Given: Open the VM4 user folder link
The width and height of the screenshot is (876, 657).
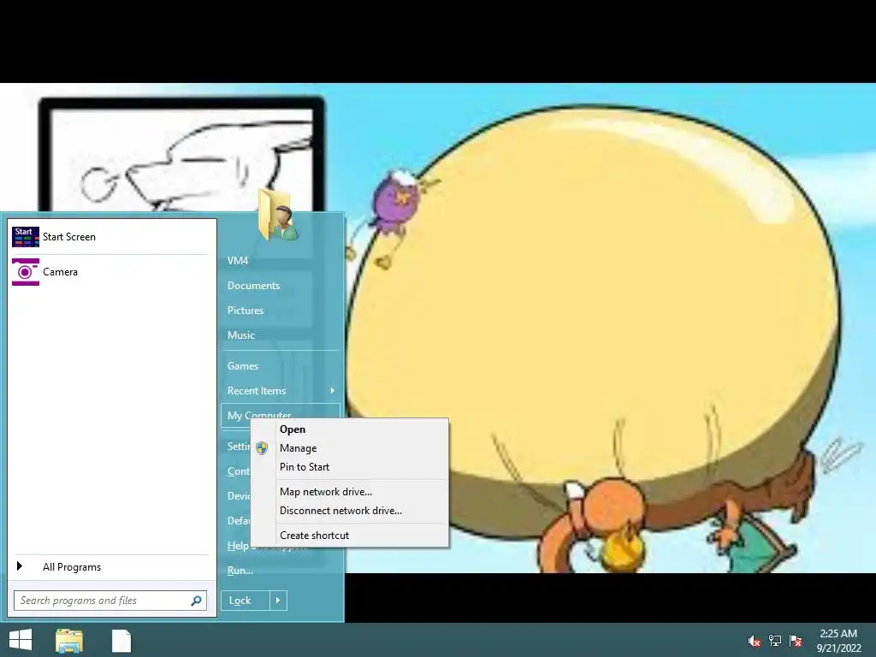Looking at the screenshot, I should pos(238,260).
